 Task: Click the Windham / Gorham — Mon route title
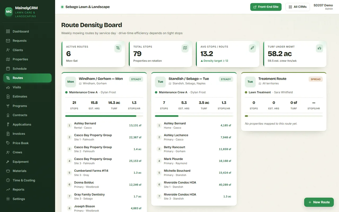[x=101, y=79]
